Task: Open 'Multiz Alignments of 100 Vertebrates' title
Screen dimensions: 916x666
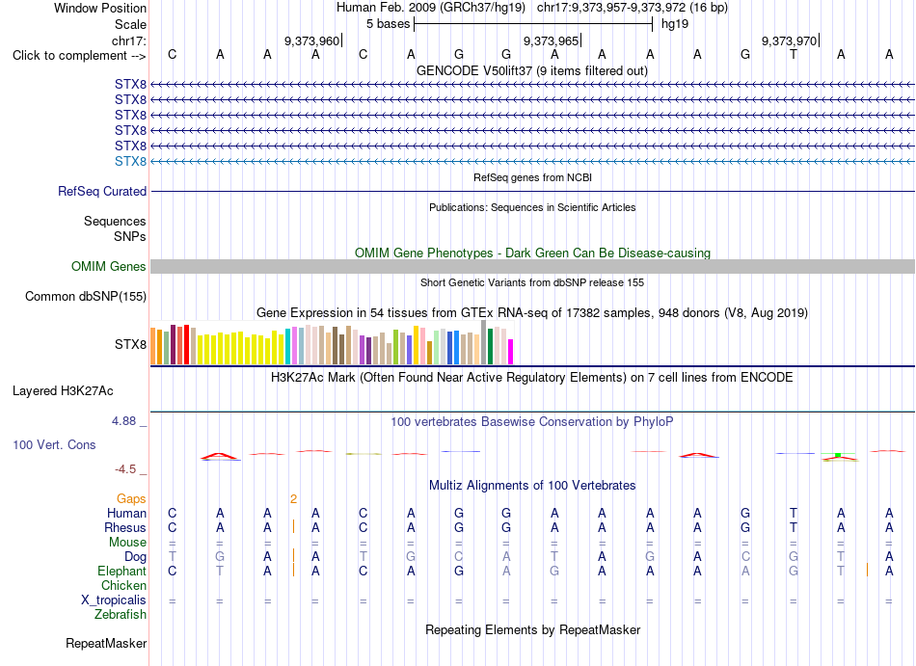Action: [532, 485]
